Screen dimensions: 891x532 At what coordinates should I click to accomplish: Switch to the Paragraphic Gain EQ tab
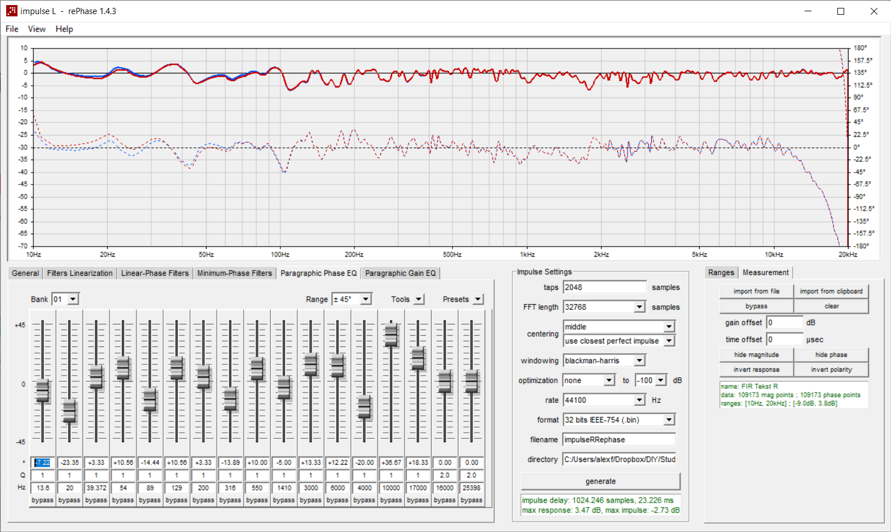click(400, 273)
